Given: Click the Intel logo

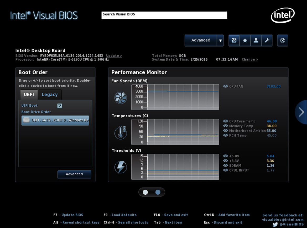Looking at the screenshot, I should pyautogui.click(x=283, y=15).
